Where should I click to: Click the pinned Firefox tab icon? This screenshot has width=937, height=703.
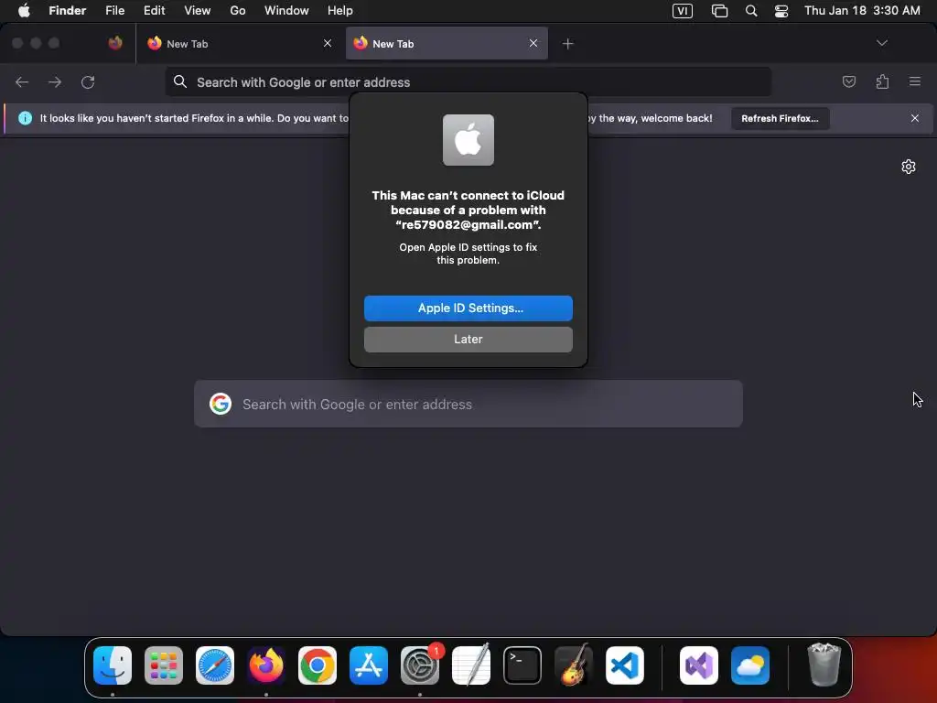pyautogui.click(x=115, y=43)
